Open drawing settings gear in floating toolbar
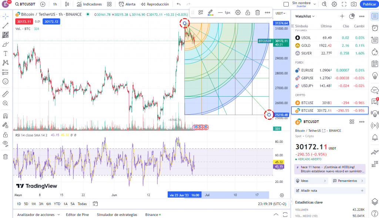Viewport: 379px width, 218px height. click(x=238, y=12)
